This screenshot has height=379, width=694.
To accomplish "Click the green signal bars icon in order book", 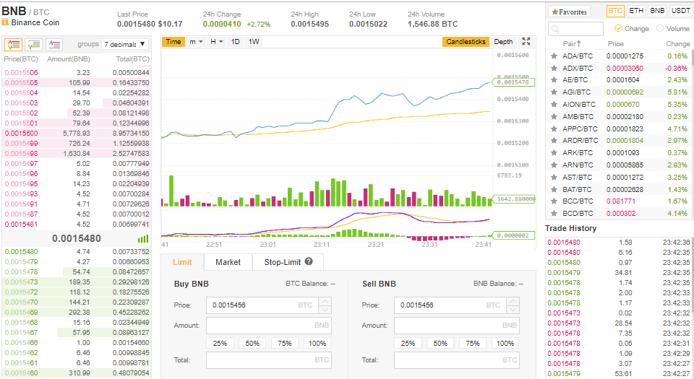I will pos(143,238).
